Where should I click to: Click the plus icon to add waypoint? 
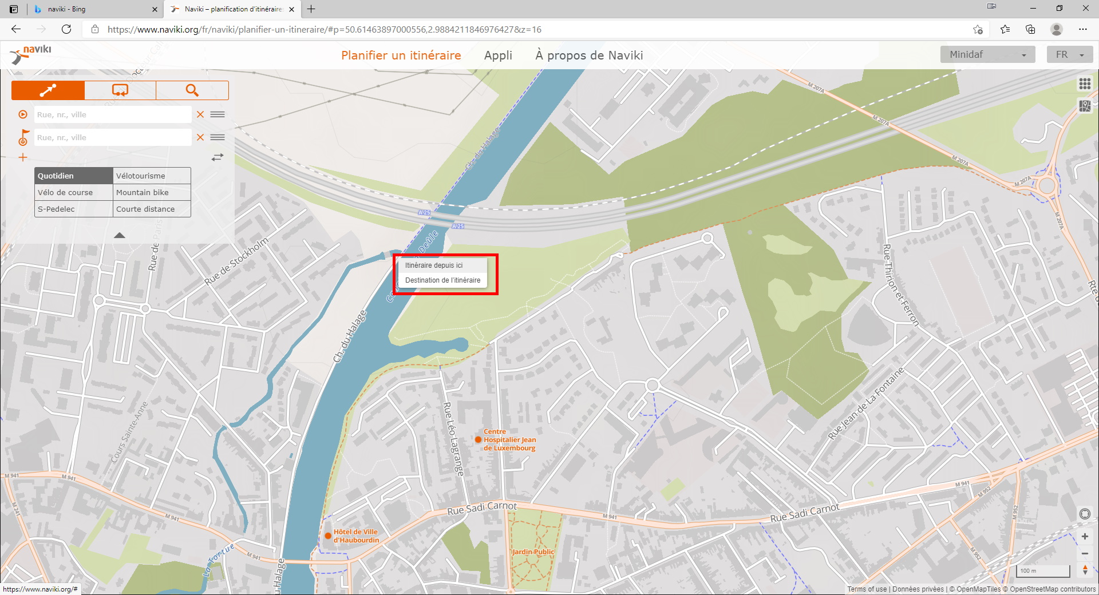(23, 157)
